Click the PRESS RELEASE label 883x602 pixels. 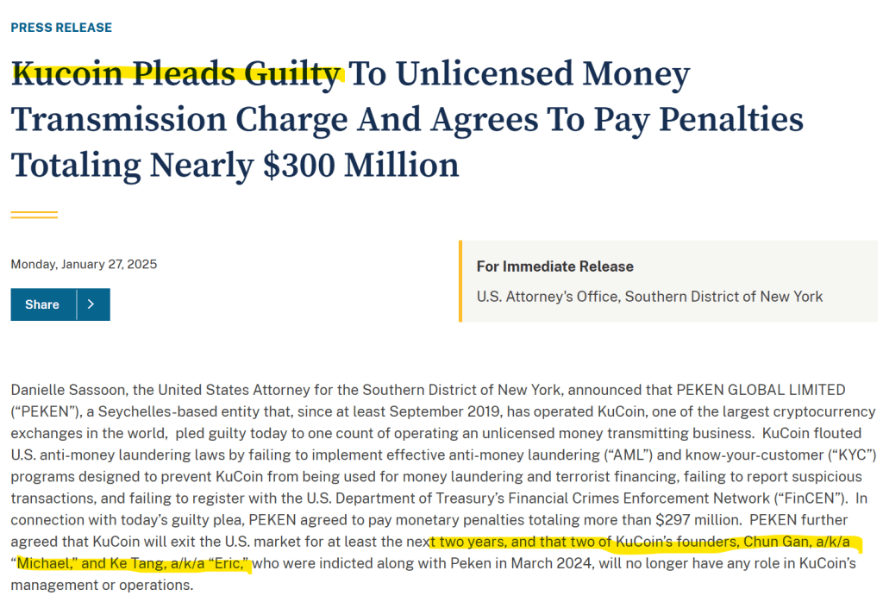point(61,28)
